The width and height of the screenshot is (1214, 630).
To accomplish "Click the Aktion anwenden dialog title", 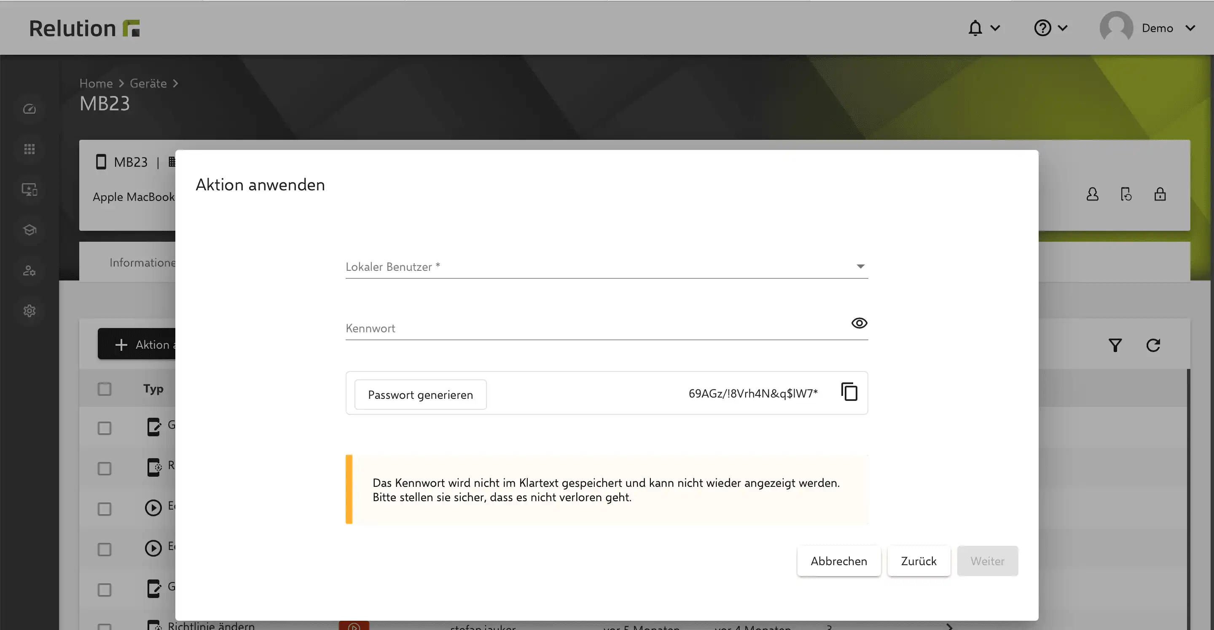I will pos(260,184).
